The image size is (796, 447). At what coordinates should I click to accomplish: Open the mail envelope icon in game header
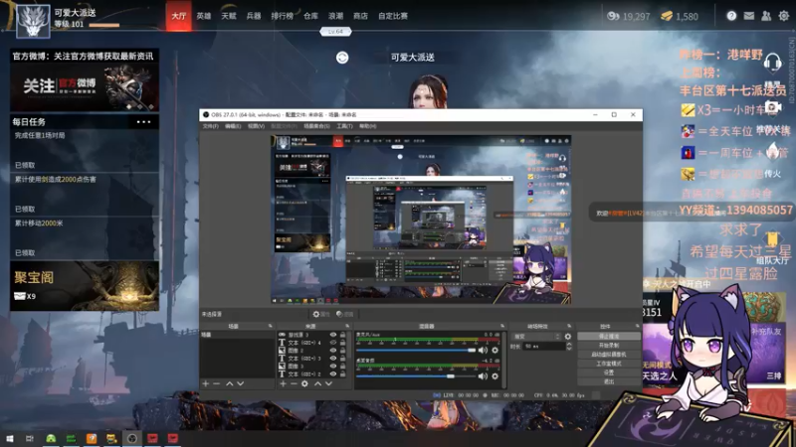point(749,16)
